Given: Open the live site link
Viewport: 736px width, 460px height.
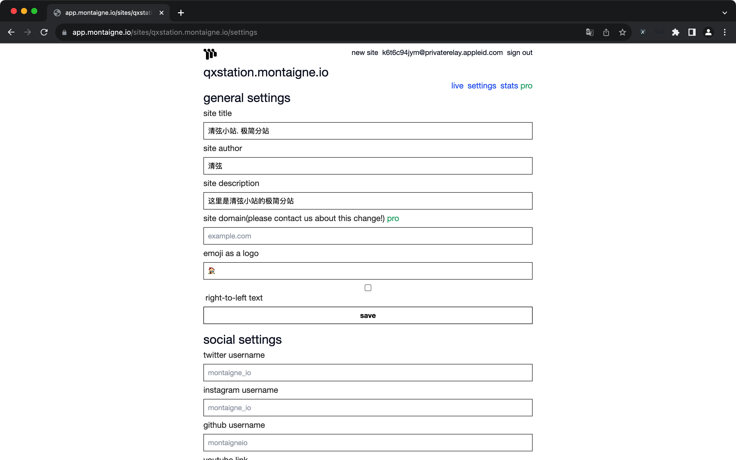Looking at the screenshot, I should [x=457, y=86].
